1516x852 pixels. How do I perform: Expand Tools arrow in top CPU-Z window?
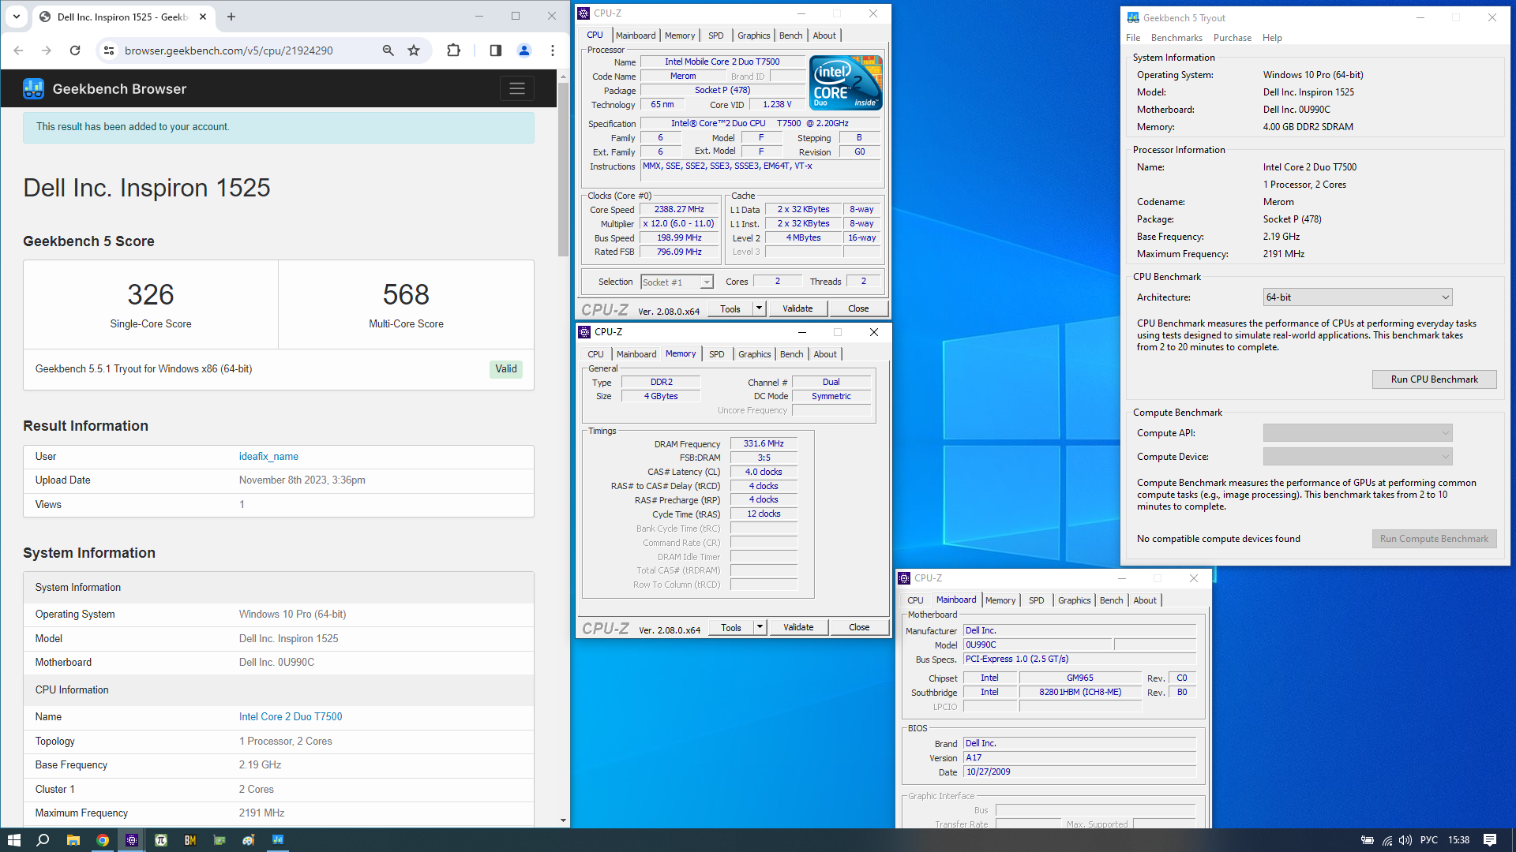tap(759, 308)
